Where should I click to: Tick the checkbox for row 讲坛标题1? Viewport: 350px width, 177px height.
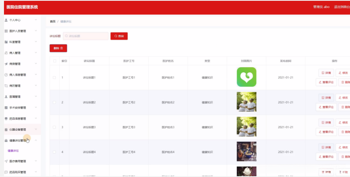(54, 78)
